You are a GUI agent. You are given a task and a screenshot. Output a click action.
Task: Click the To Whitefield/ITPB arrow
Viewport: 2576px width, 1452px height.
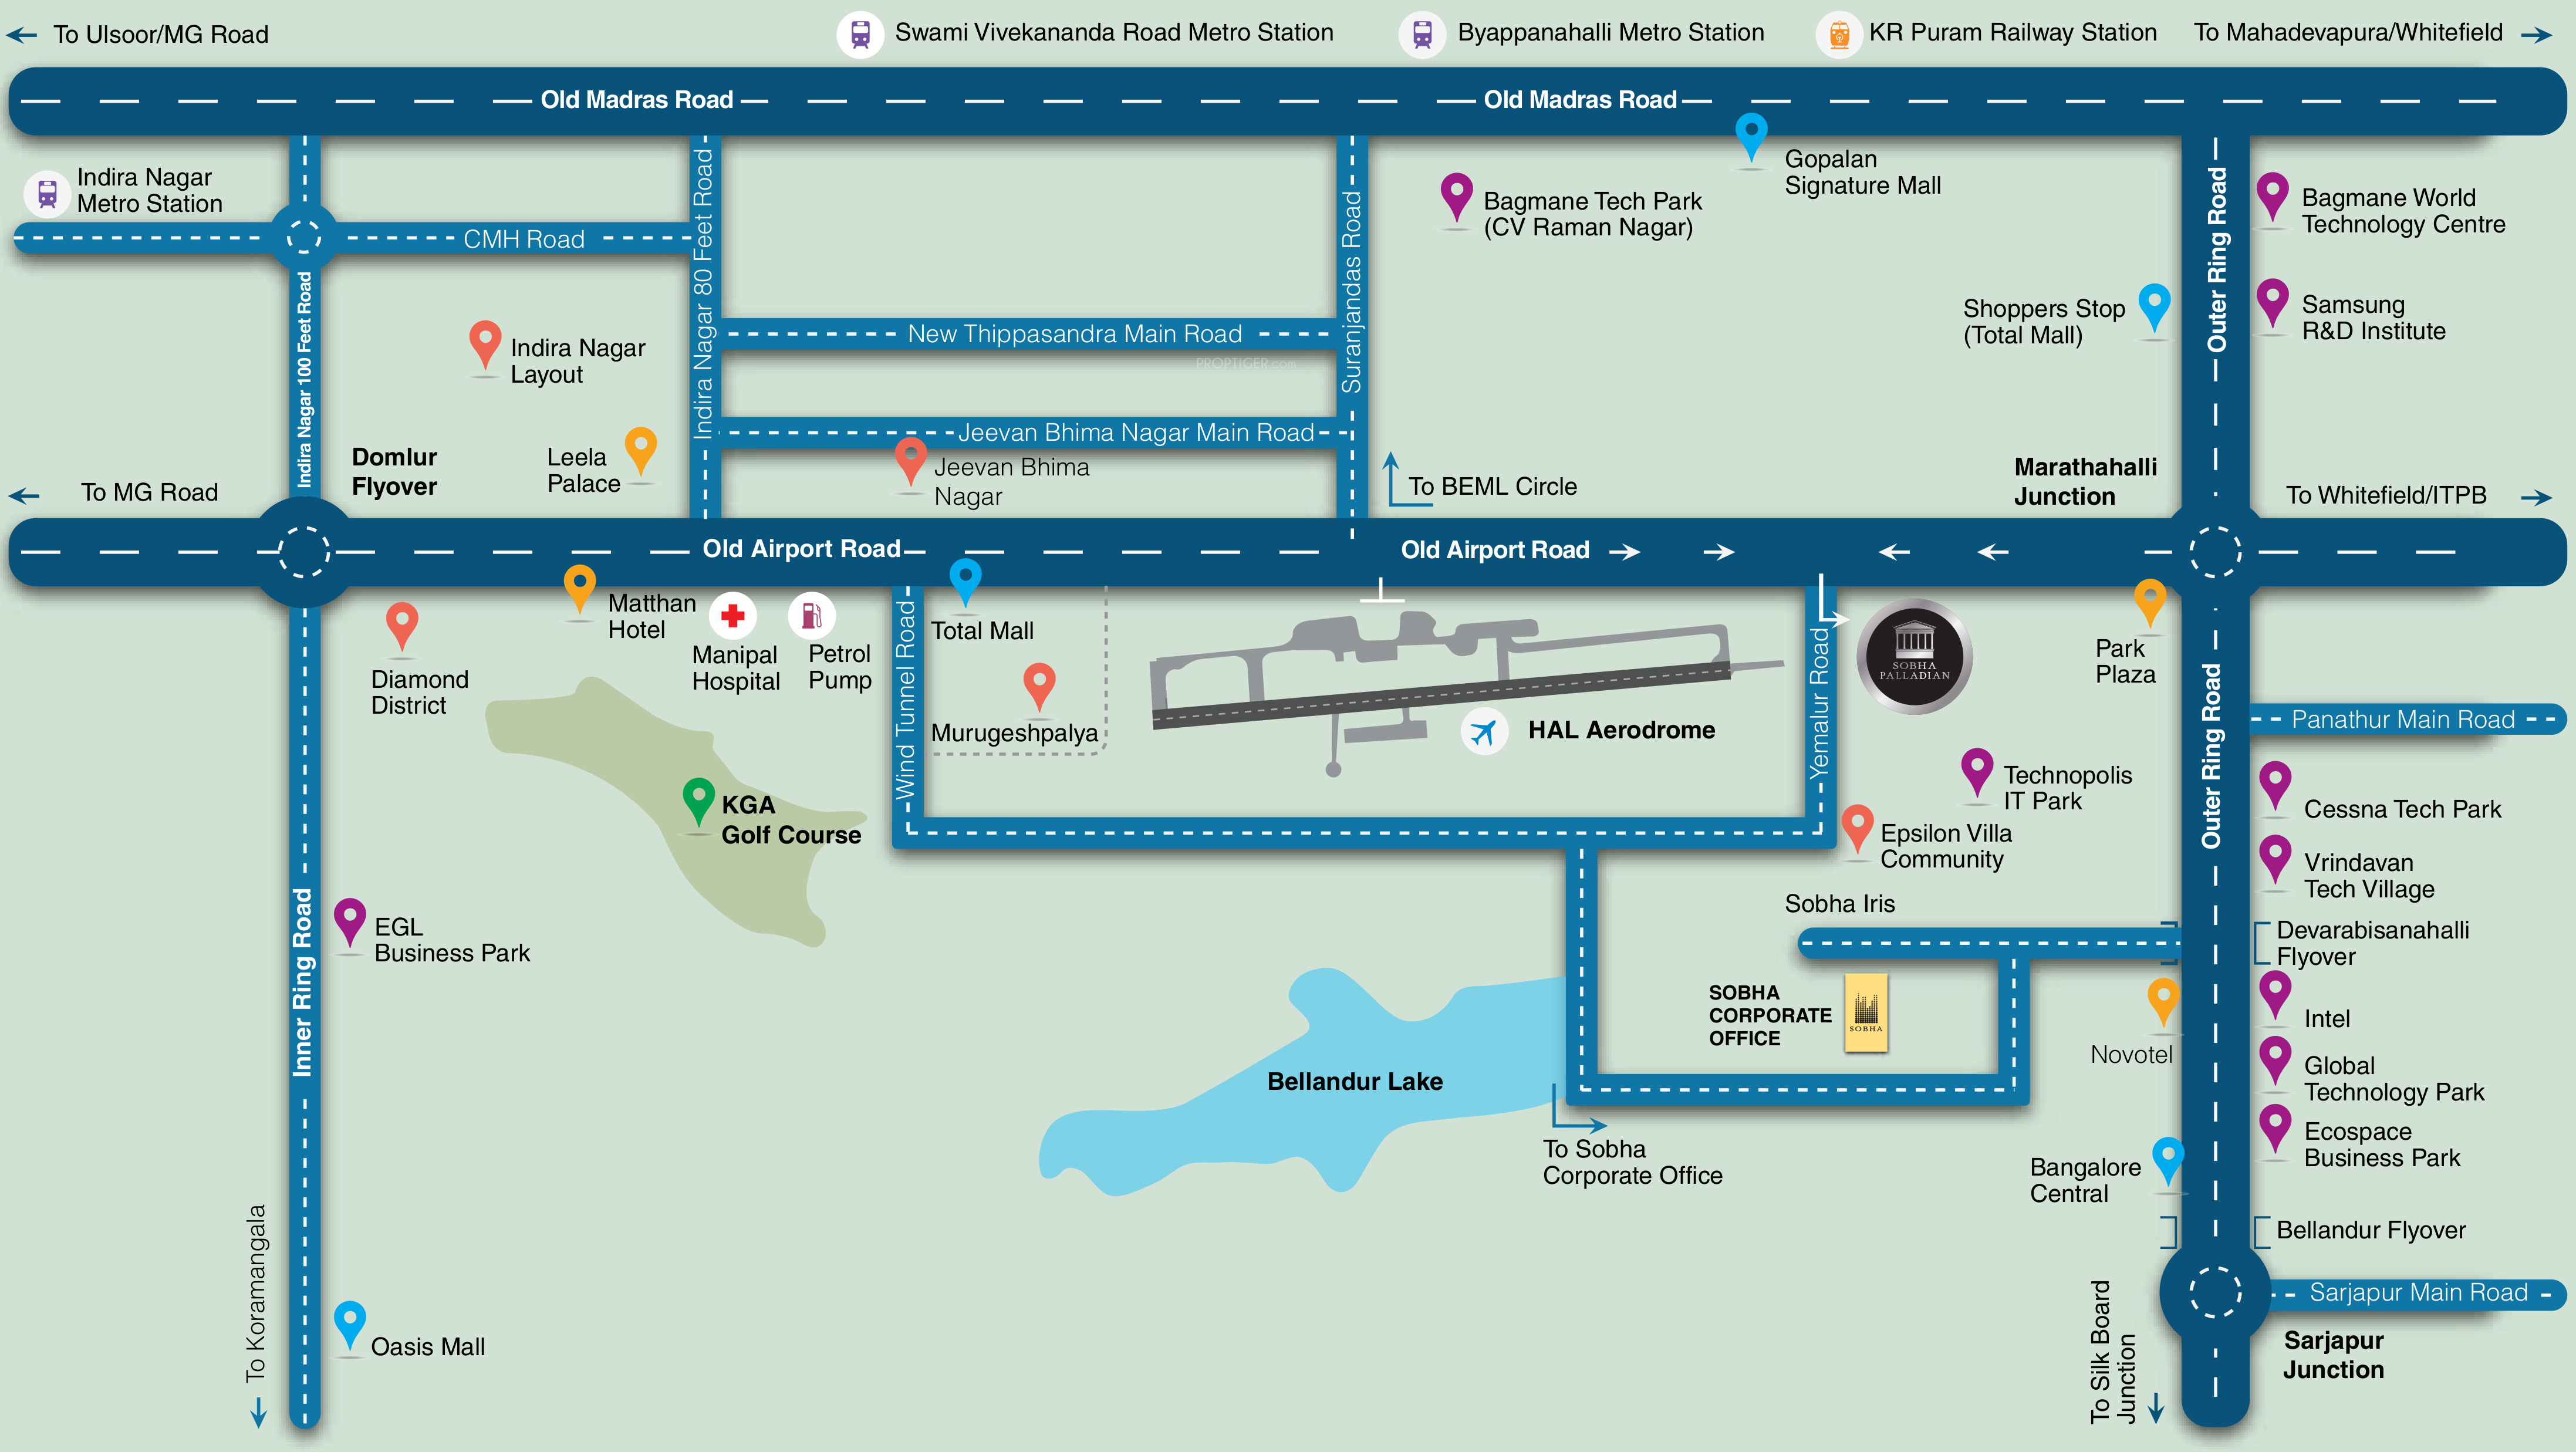click(x=2536, y=497)
